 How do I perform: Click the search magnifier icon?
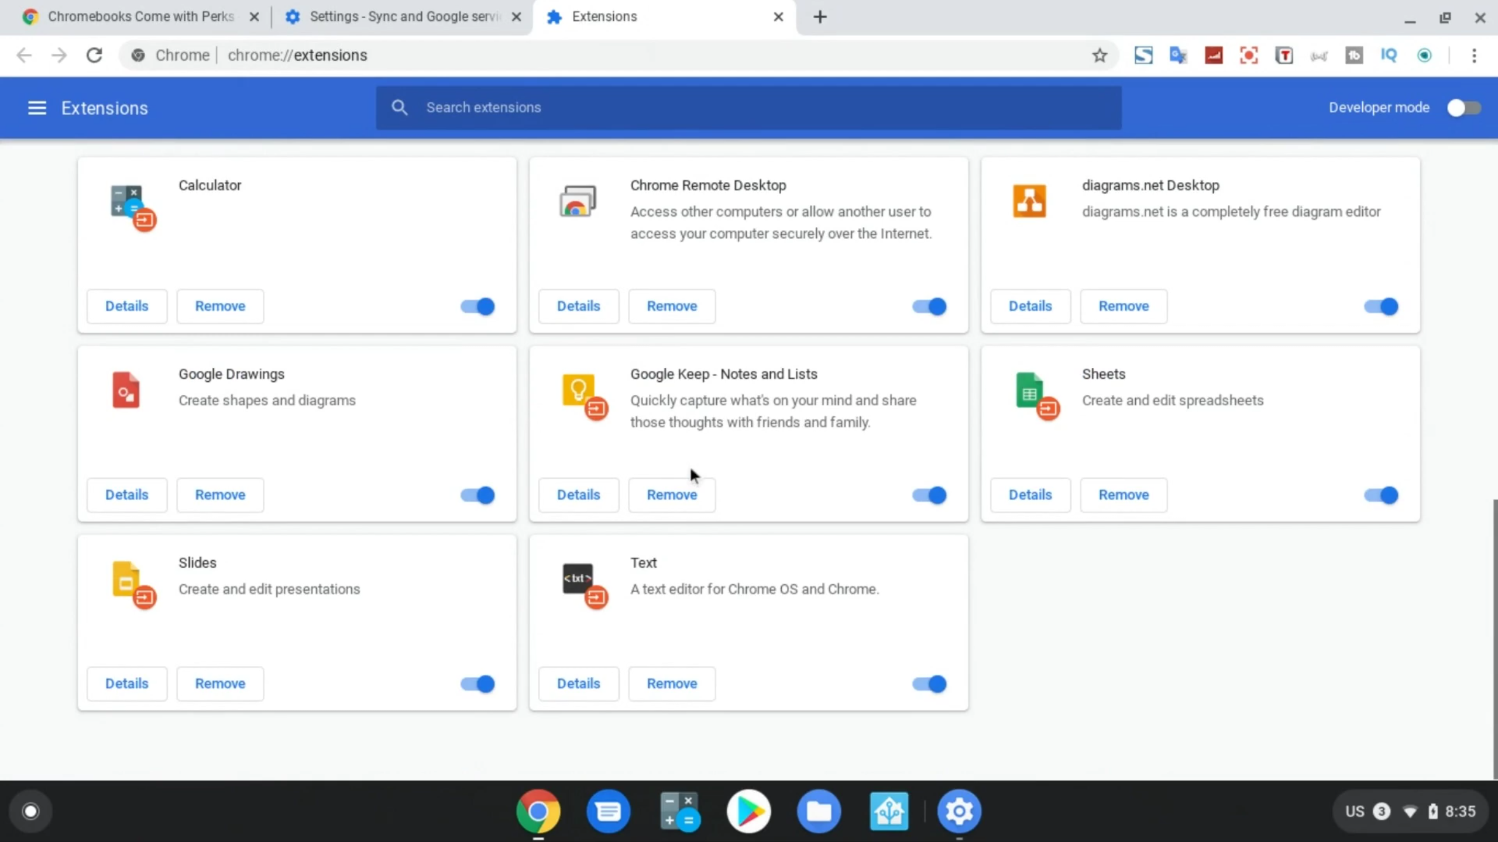(400, 108)
